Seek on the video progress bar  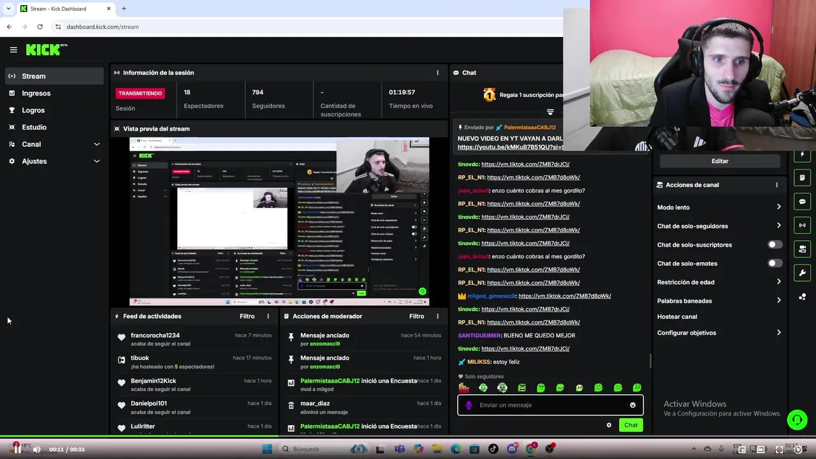[408, 437]
